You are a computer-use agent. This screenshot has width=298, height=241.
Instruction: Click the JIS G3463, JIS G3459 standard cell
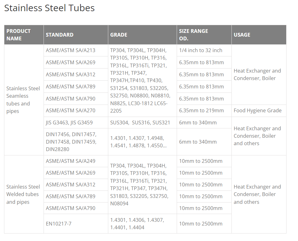pos(69,123)
